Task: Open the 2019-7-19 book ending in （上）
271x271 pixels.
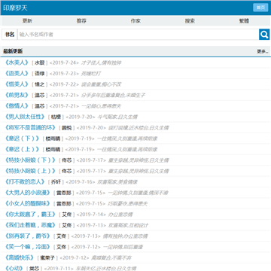Action: click(23, 149)
